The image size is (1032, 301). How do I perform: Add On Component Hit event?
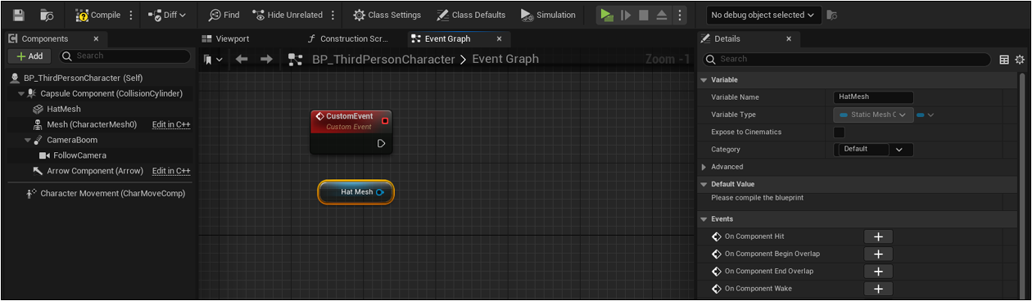878,236
